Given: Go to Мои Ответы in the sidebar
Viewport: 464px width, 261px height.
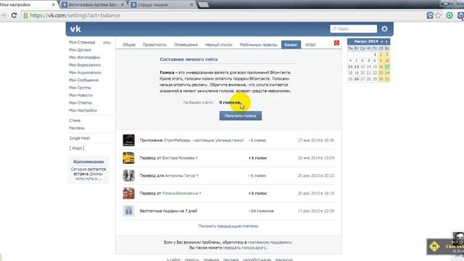Looking at the screenshot, I should pos(80,103).
